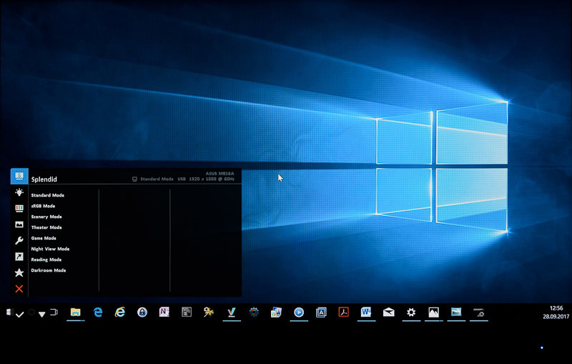Choose Standard Mode in the Splendid list
The height and width of the screenshot is (364, 572).
pyautogui.click(x=48, y=195)
